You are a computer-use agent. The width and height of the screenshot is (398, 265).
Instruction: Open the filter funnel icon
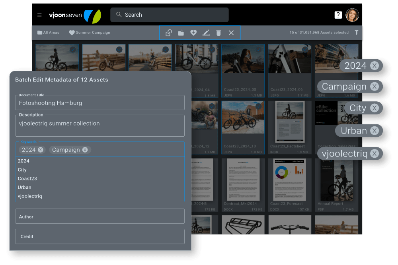point(357,33)
